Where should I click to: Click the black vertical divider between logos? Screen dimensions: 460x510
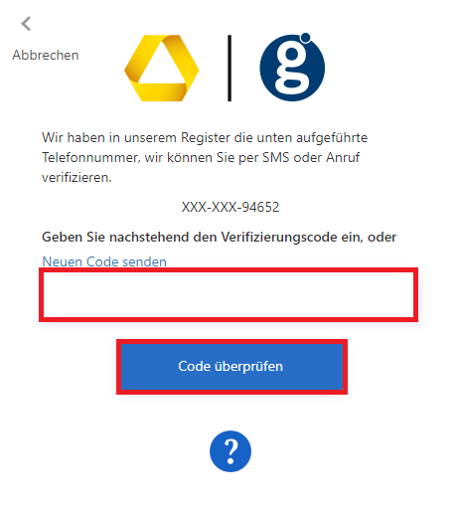[x=230, y=68]
